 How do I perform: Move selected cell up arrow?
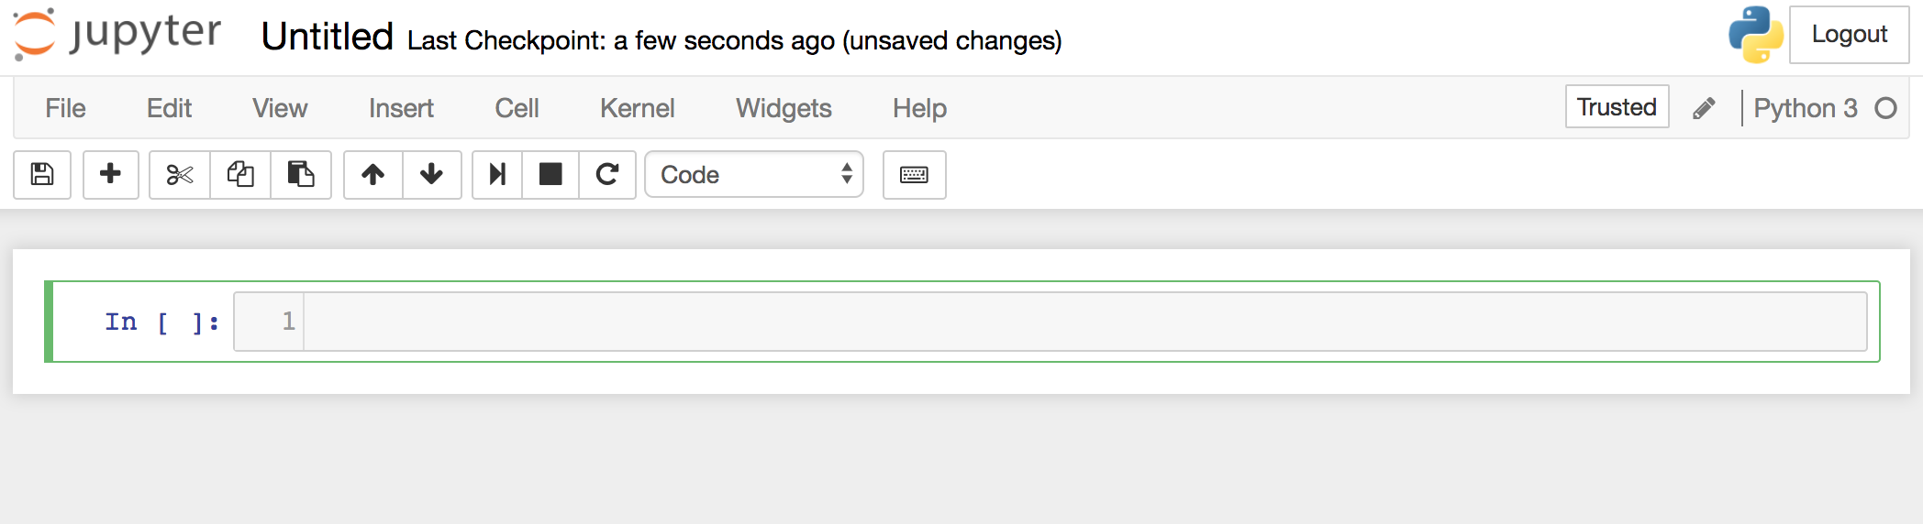point(372,174)
